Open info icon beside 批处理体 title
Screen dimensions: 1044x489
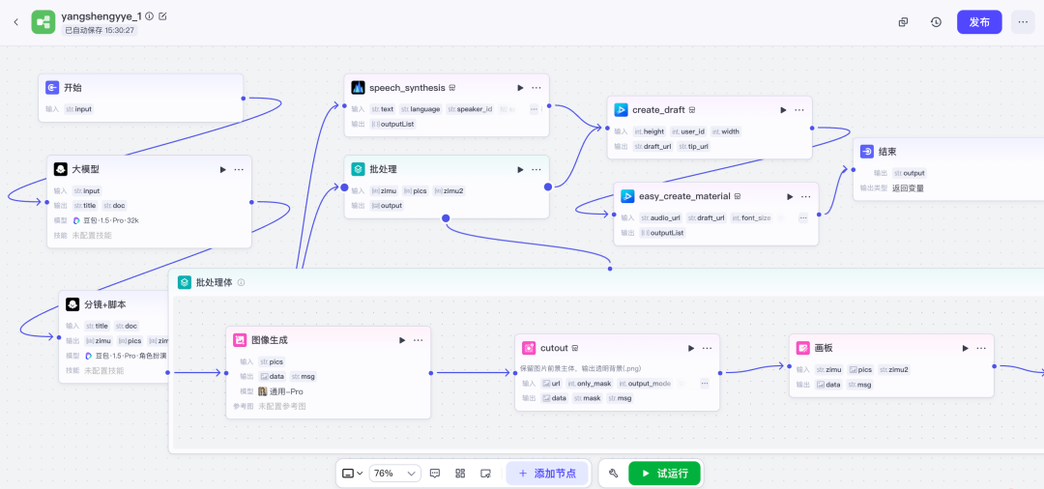pos(241,283)
